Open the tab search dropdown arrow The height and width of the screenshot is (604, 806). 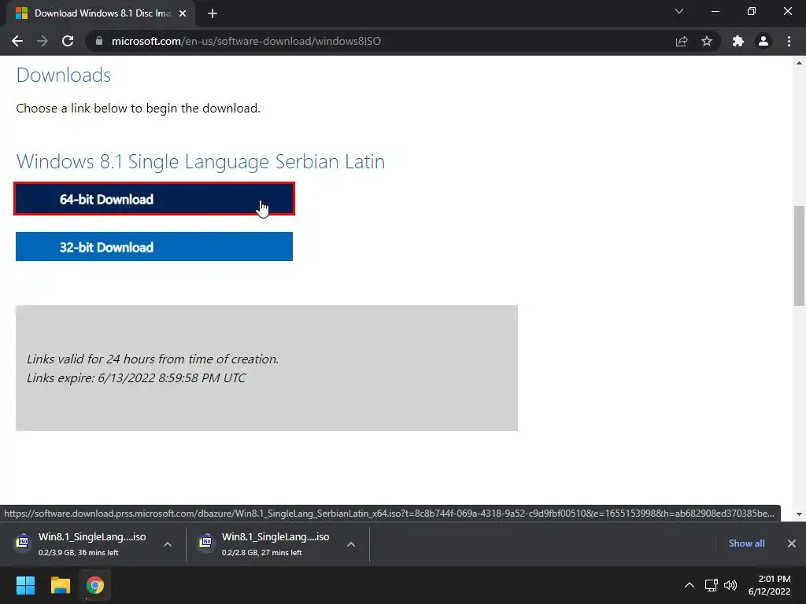(x=679, y=11)
